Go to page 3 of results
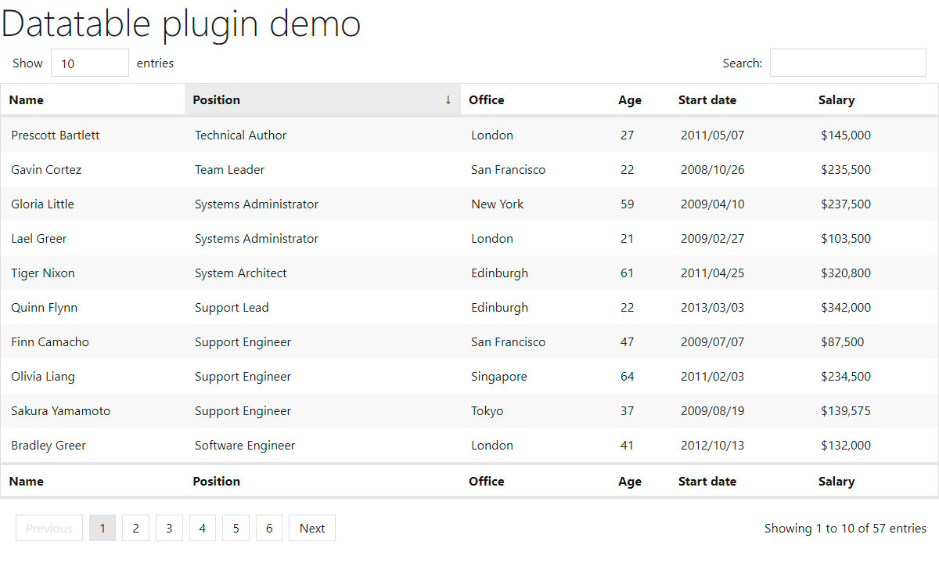The height and width of the screenshot is (567, 939). point(169,528)
